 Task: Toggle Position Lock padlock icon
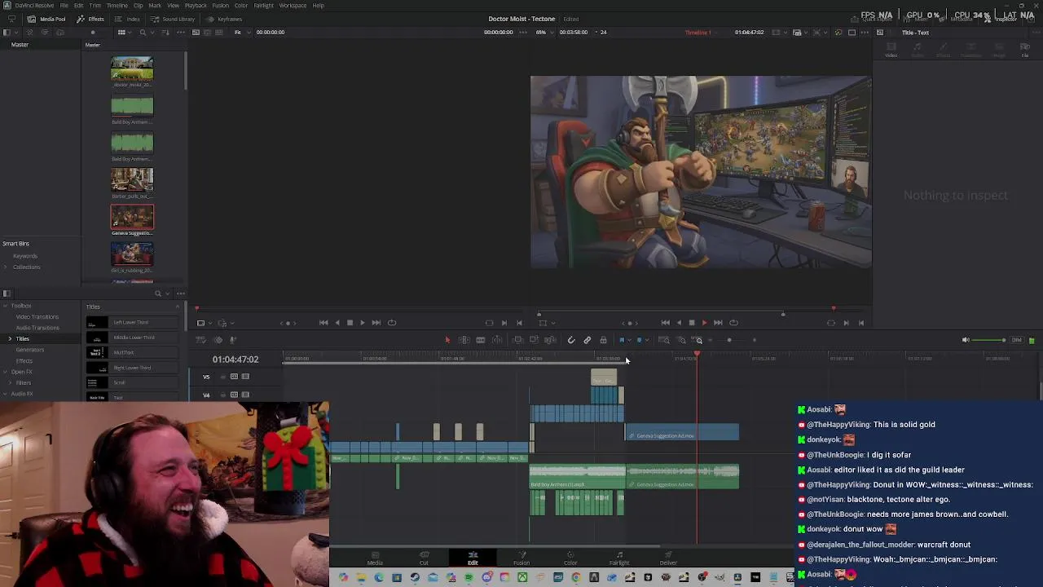[603, 340]
